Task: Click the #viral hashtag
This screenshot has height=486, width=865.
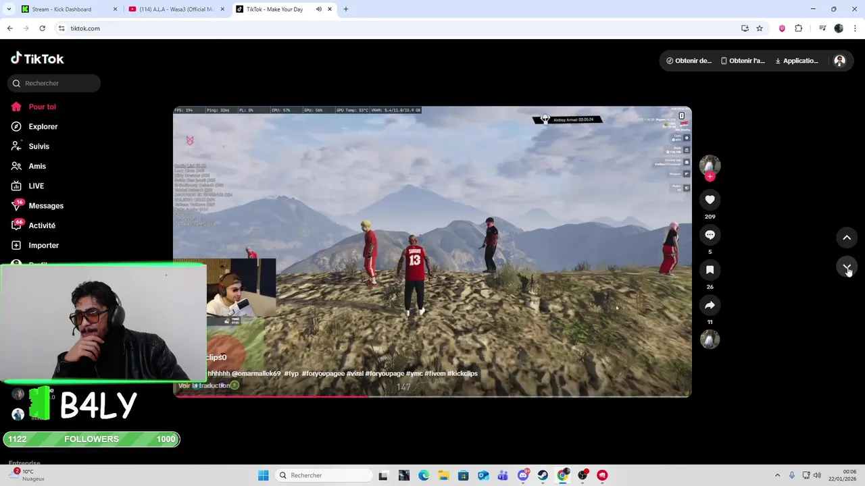Action: coord(355,373)
